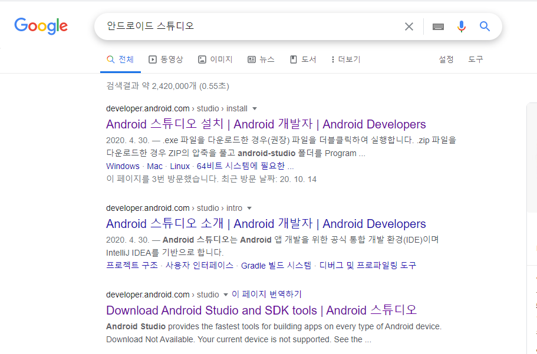
Task: Click the developer.android.com › studio › intro URL
Action: click(174, 208)
